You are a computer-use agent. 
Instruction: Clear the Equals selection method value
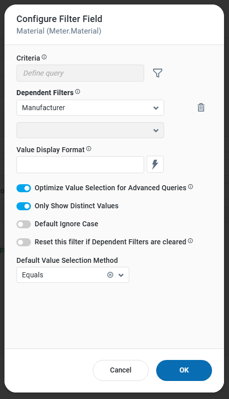[x=110, y=275]
